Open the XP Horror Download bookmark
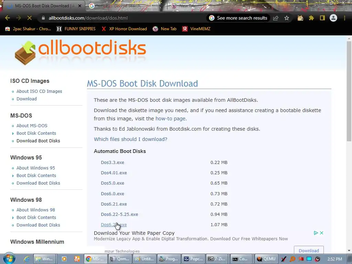The image size is (352, 264). pyautogui.click(x=124, y=29)
